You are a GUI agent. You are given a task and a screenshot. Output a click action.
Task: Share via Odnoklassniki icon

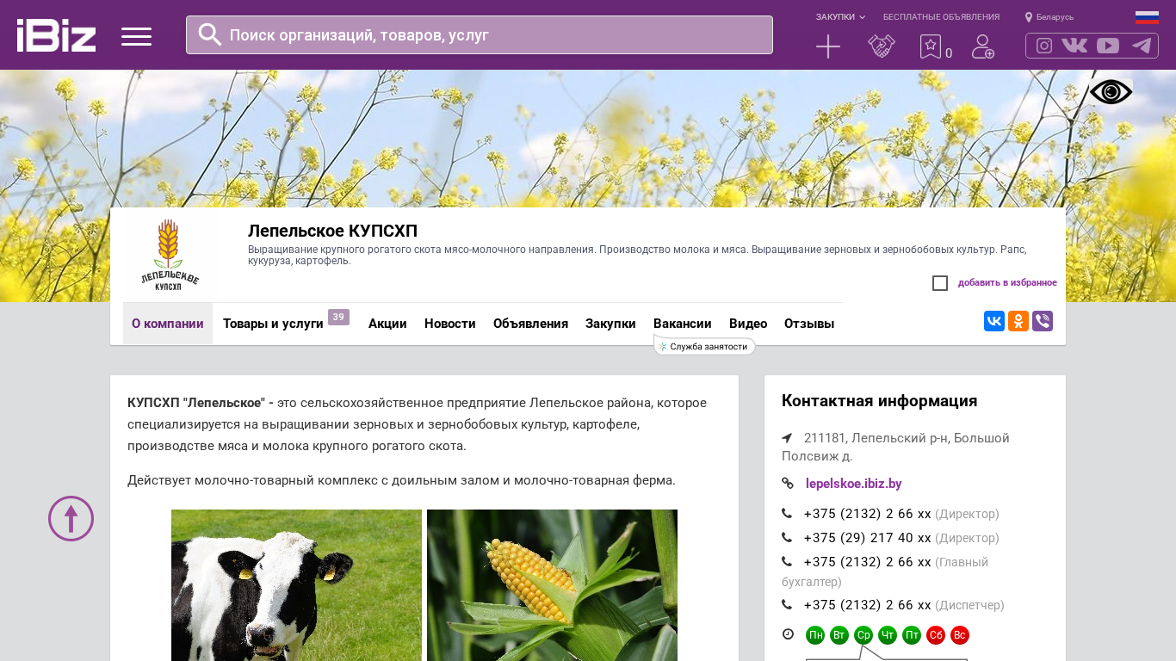click(x=1018, y=321)
